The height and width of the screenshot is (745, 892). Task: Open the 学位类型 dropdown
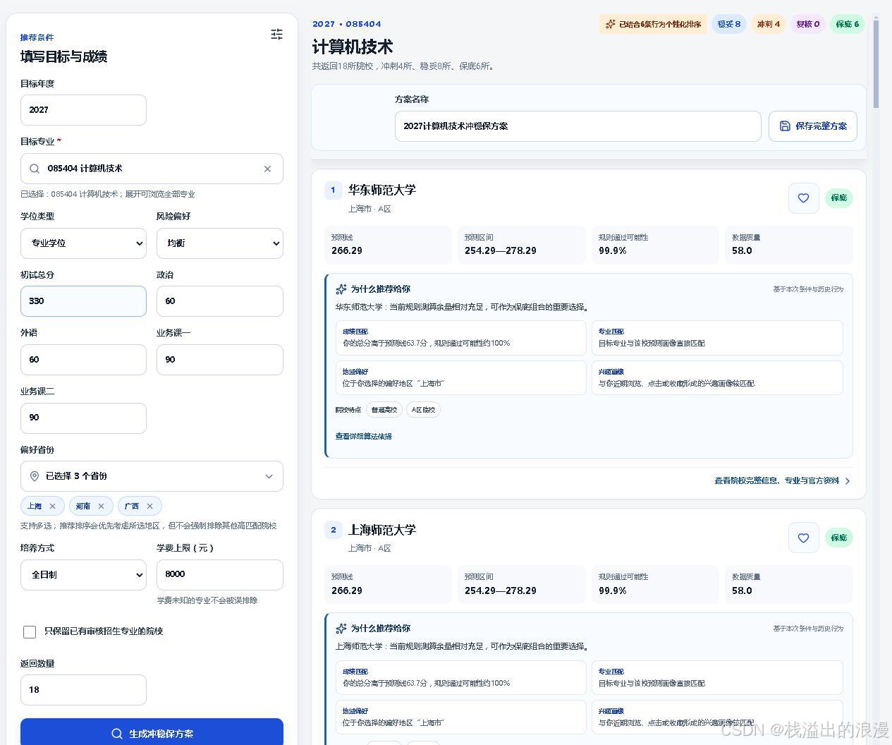coord(83,243)
